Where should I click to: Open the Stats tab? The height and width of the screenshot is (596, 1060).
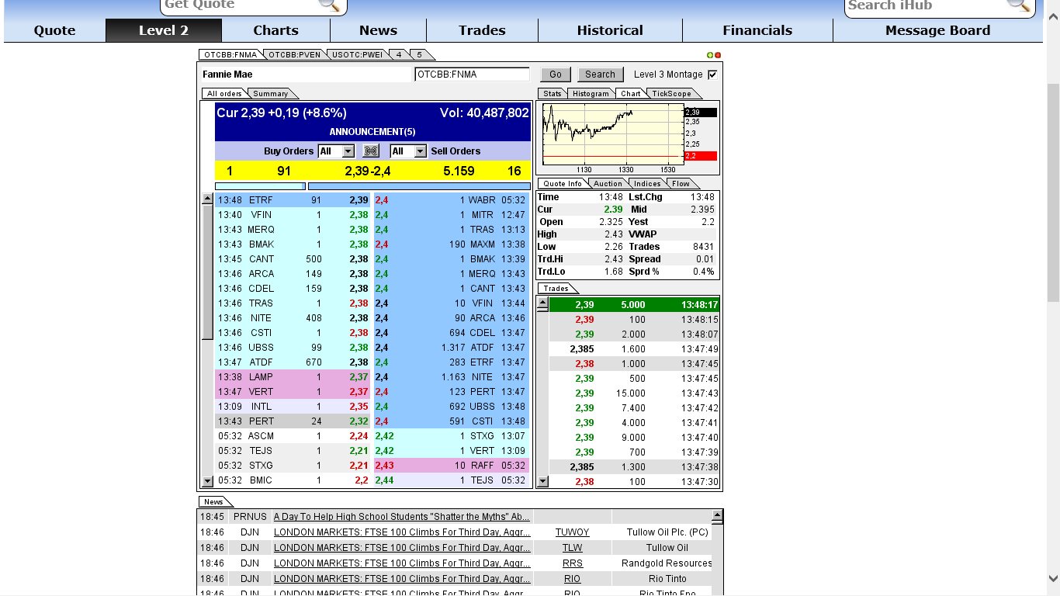(x=553, y=94)
